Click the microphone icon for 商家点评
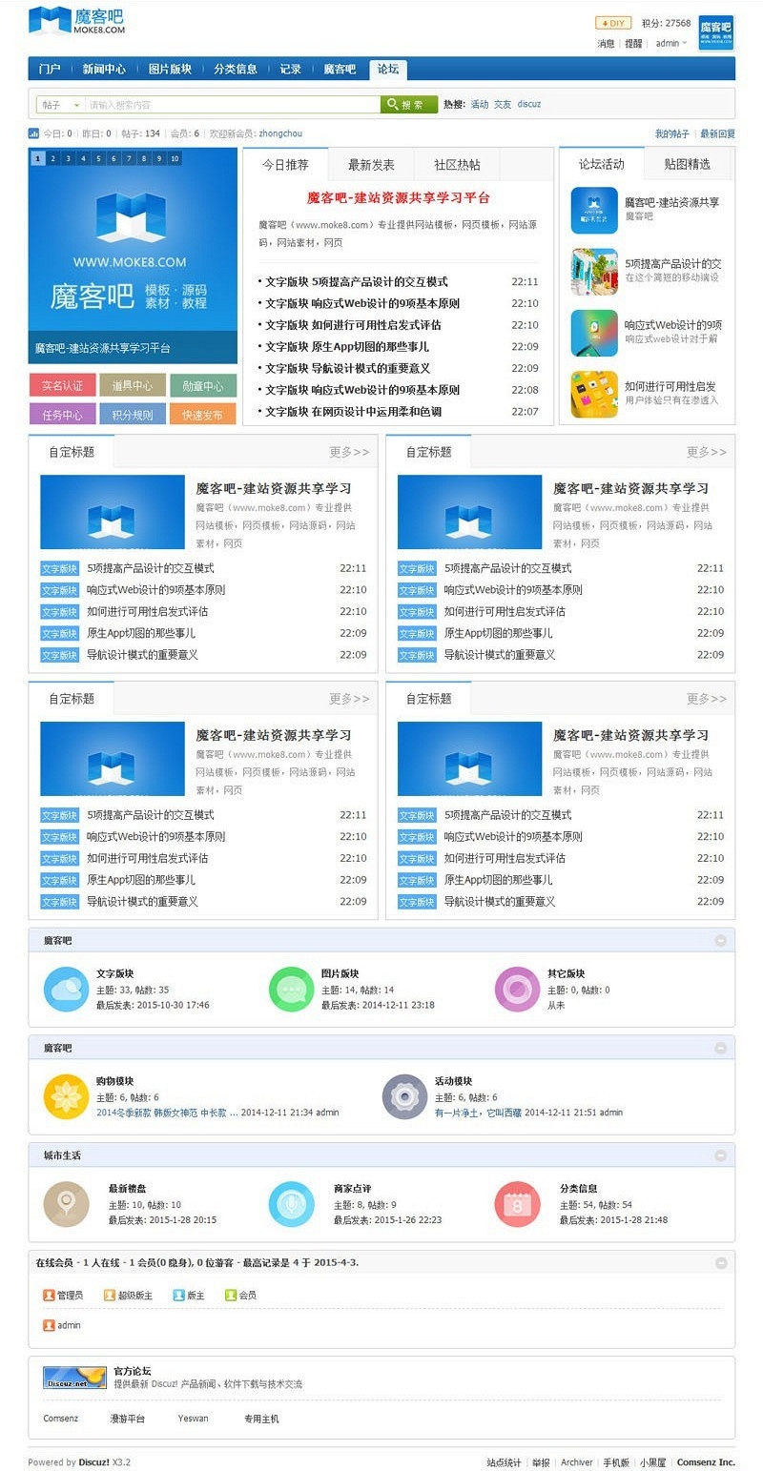The width and height of the screenshot is (763, 1471). (291, 1204)
